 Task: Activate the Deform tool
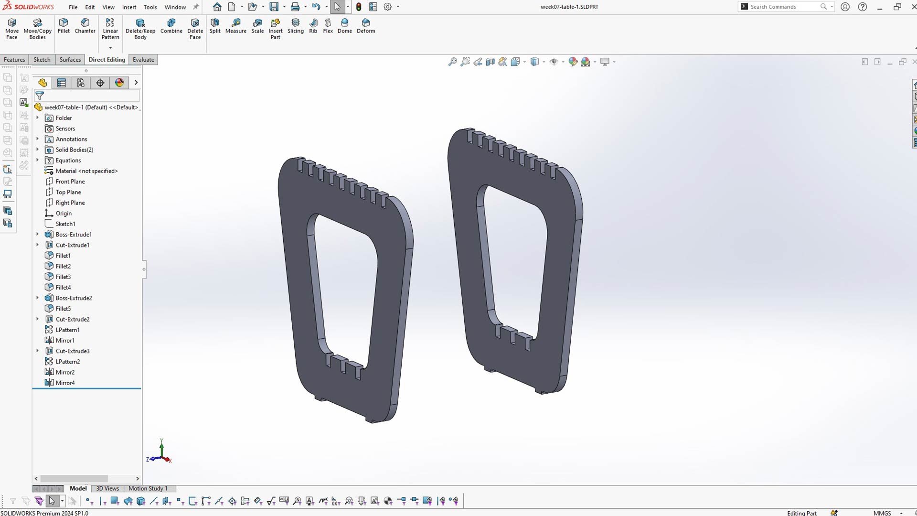point(366,26)
